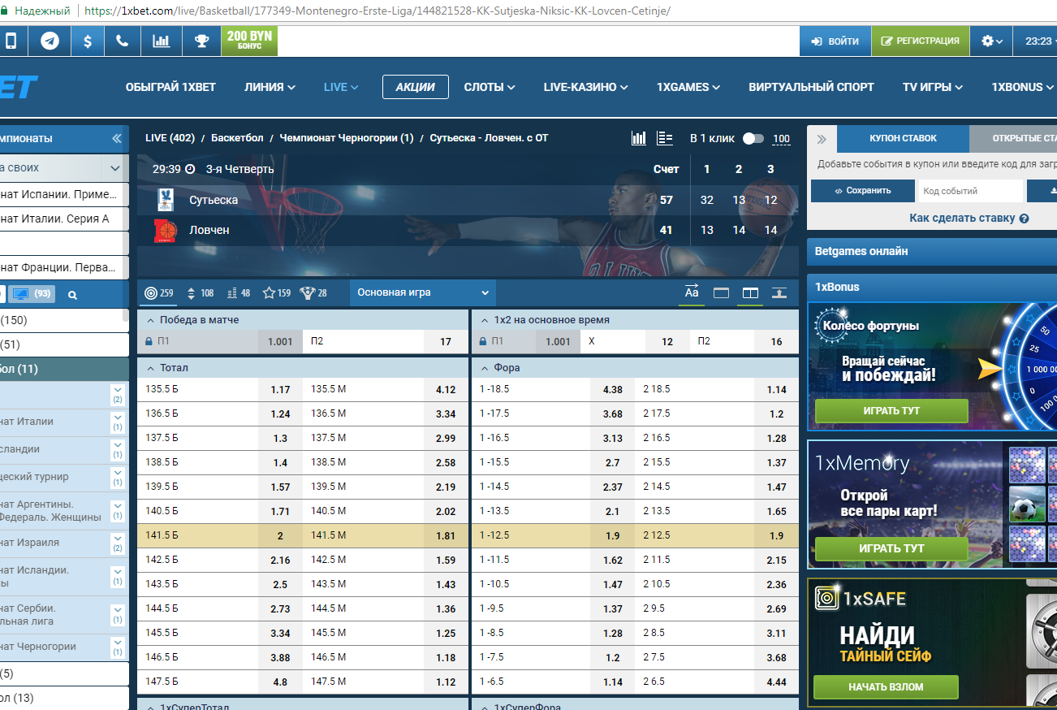This screenshot has width=1057, height=710.
Task: Click the Регистрация button
Action: coord(921,41)
